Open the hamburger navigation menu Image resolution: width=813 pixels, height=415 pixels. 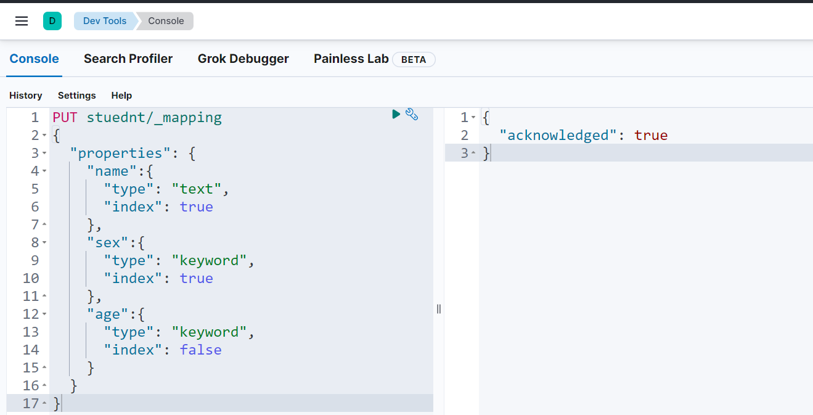pos(22,21)
